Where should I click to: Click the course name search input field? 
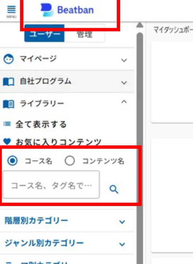[51, 185]
